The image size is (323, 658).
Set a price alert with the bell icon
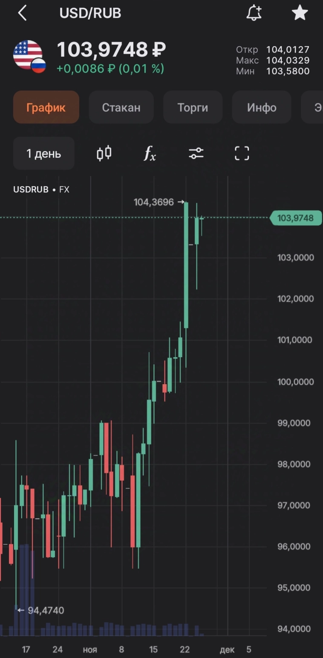[254, 13]
